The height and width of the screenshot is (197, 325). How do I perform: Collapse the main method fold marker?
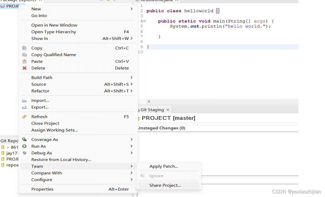pyautogui.click(x=144, y=21)
